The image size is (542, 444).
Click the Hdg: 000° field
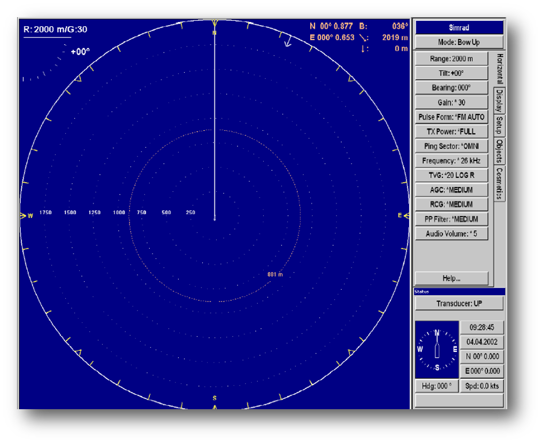pyautogui.click(x=437, y=386)
